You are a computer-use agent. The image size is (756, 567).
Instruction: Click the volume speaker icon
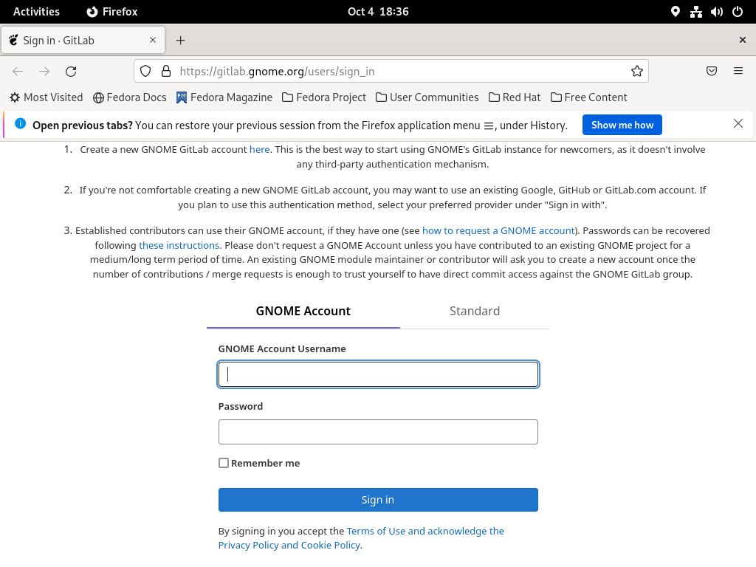tap(717, 12)
